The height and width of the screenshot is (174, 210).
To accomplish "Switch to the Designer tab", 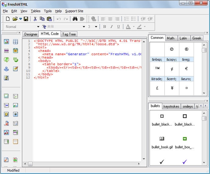I will (31, 34).
